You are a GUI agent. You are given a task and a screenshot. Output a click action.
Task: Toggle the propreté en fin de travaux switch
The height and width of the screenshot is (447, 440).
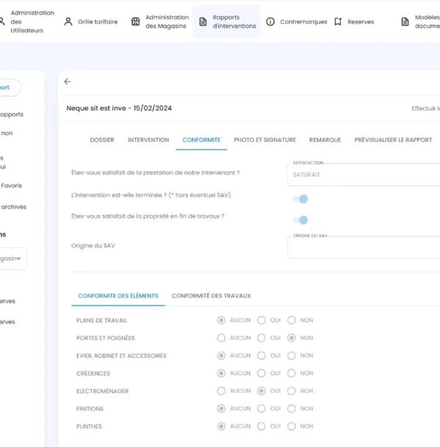(300, 220)
